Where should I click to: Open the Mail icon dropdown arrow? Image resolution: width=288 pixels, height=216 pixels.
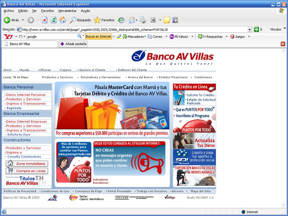point(136,20)
